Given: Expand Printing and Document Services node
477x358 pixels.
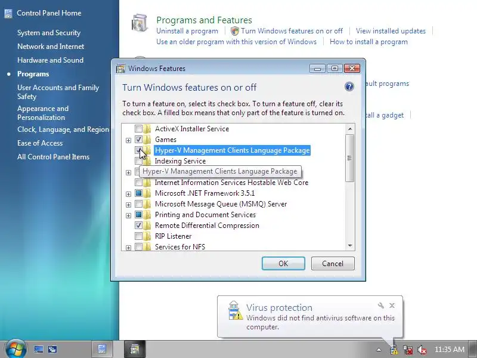Looking at the screenshot, I should [x=128, y=215].
